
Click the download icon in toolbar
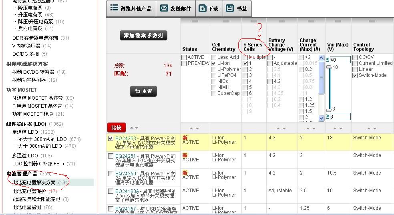(x=202, y=8)
